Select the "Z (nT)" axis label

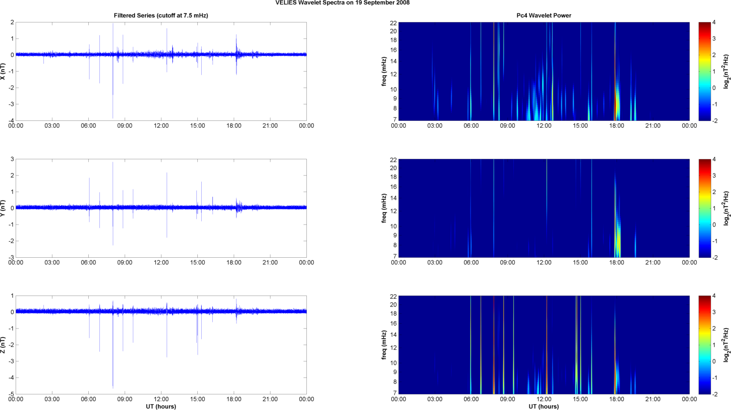[3, 345]
